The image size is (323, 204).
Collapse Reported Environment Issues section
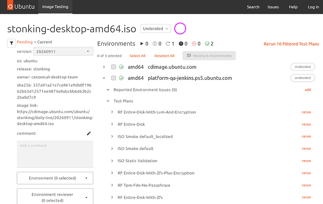[108, 90]
